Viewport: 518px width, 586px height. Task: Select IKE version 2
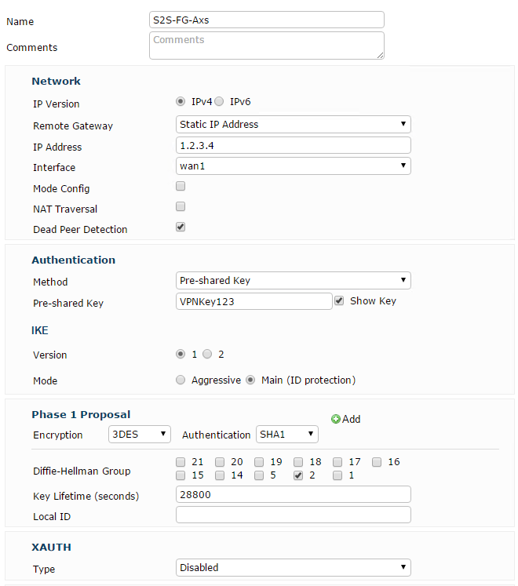click(207, 354)
